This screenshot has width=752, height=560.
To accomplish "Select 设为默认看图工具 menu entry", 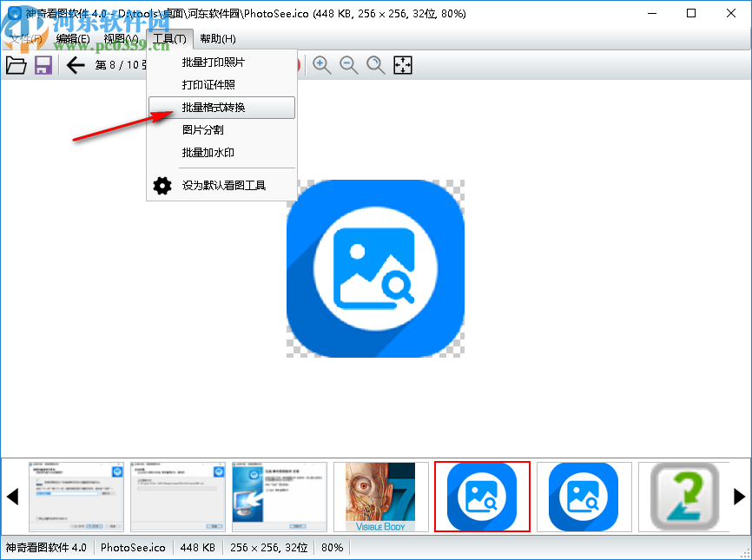I will click(221, 186).
